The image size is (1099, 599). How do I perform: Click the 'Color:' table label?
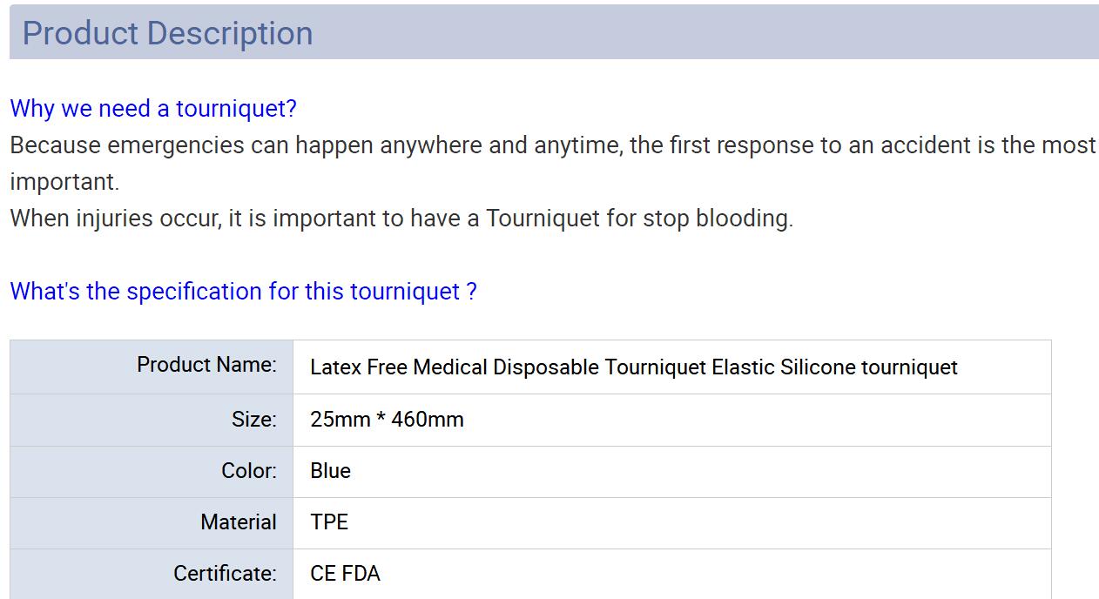click(x=248, y=470)
